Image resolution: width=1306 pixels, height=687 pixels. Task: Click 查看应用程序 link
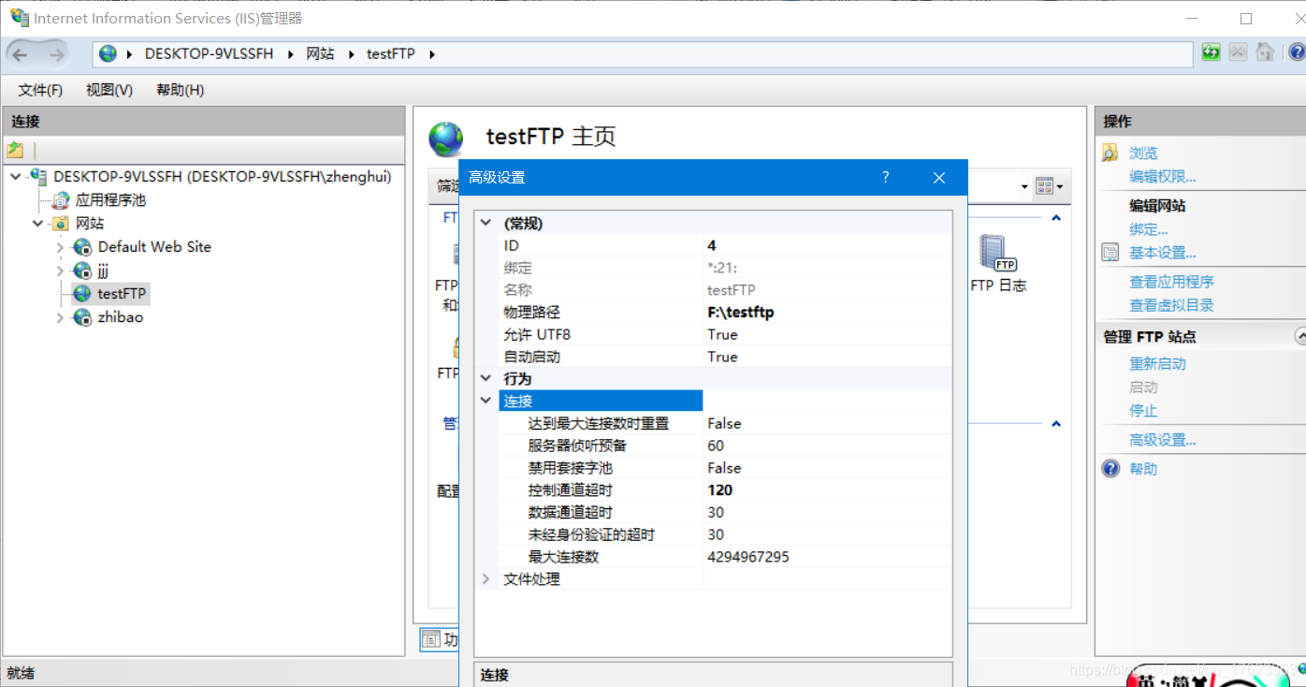1171,282
